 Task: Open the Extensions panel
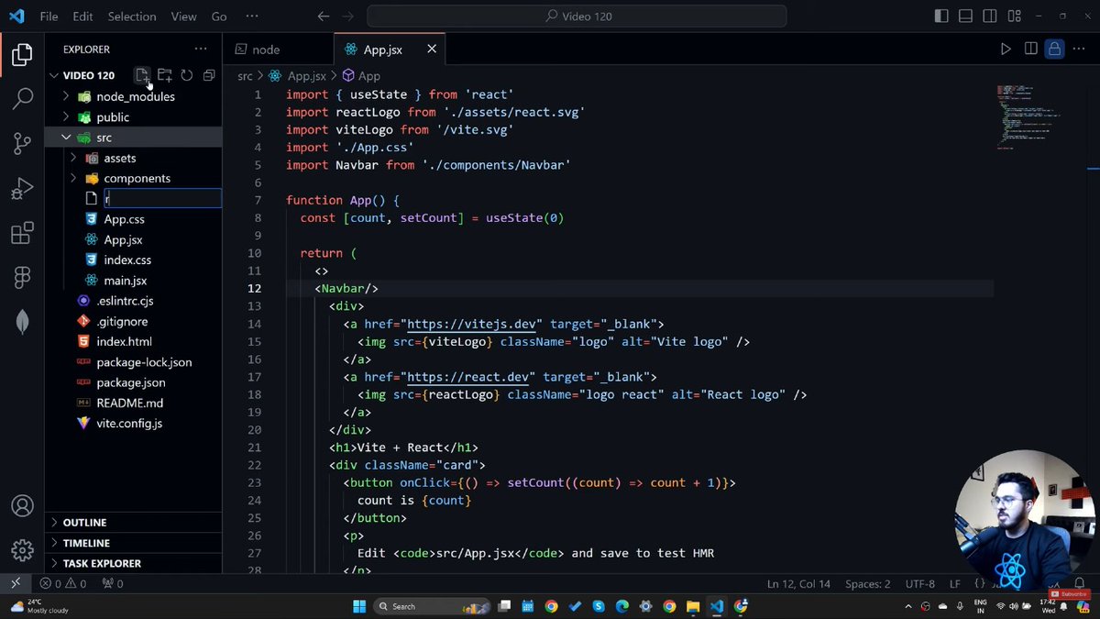click(20, 233)
